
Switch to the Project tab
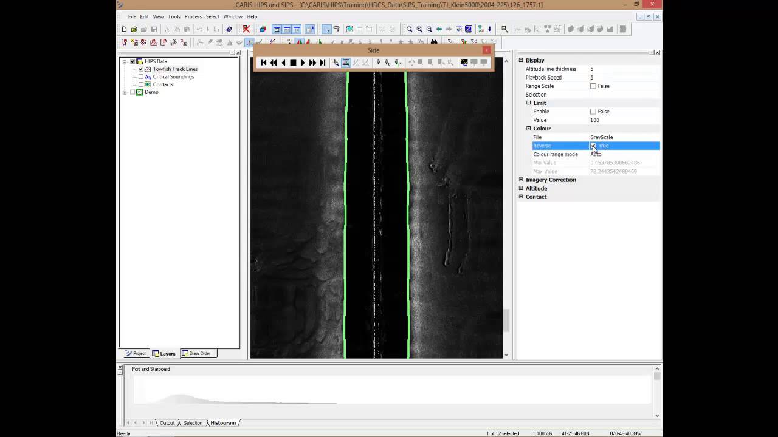coord(136,353)
